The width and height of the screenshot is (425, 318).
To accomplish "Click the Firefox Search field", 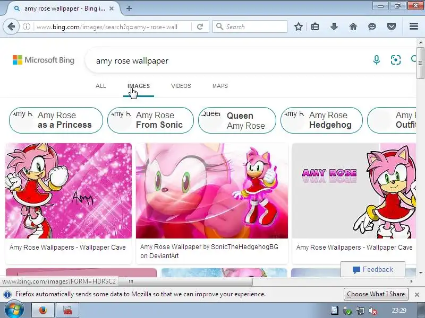I will (250, 27).
